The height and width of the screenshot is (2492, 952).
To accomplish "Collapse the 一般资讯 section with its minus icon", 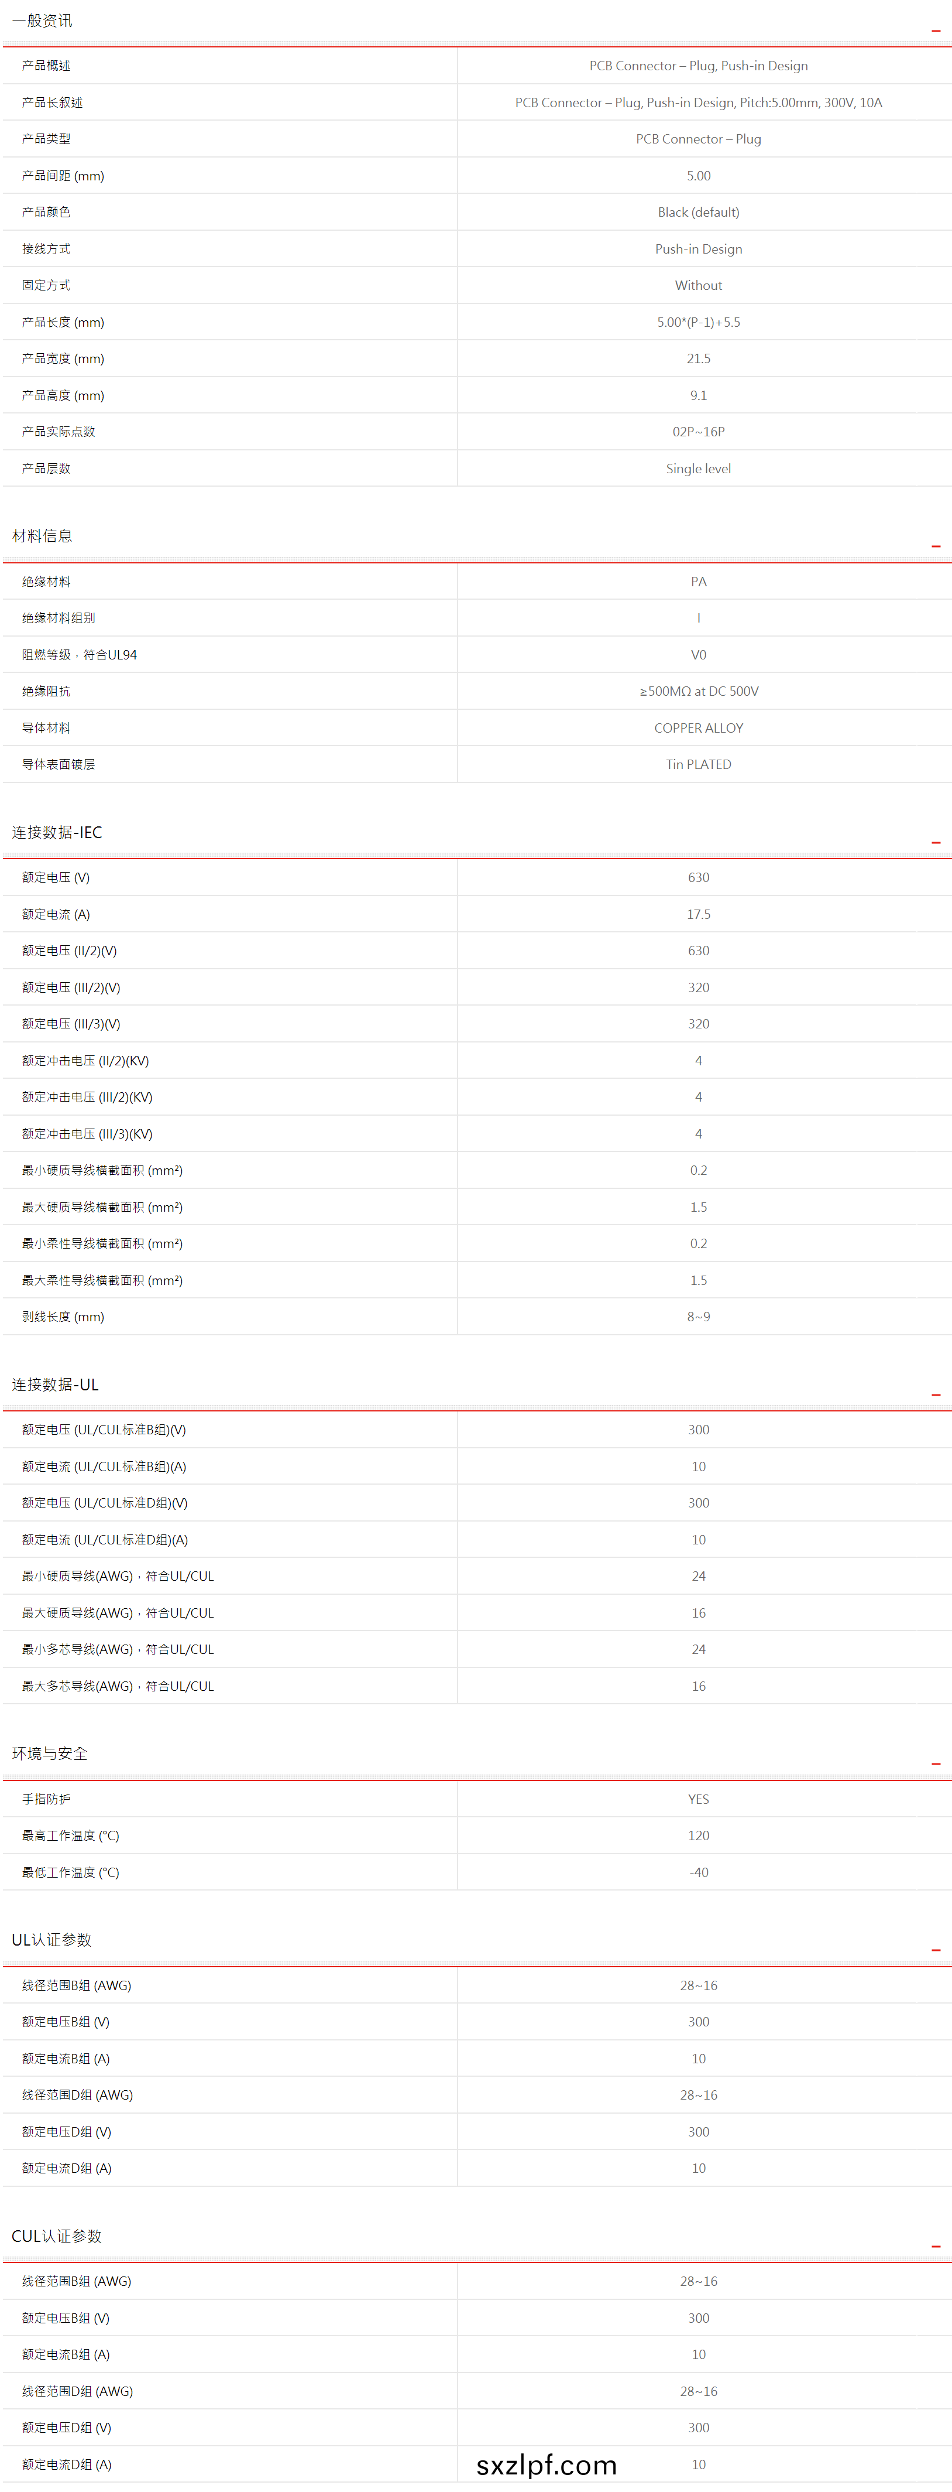I will tap(934, 31).
